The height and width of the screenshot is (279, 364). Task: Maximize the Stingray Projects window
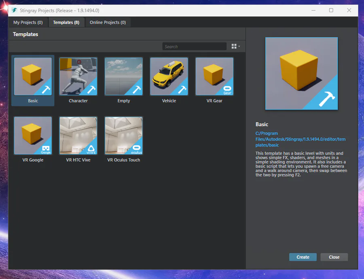(331, 10)
